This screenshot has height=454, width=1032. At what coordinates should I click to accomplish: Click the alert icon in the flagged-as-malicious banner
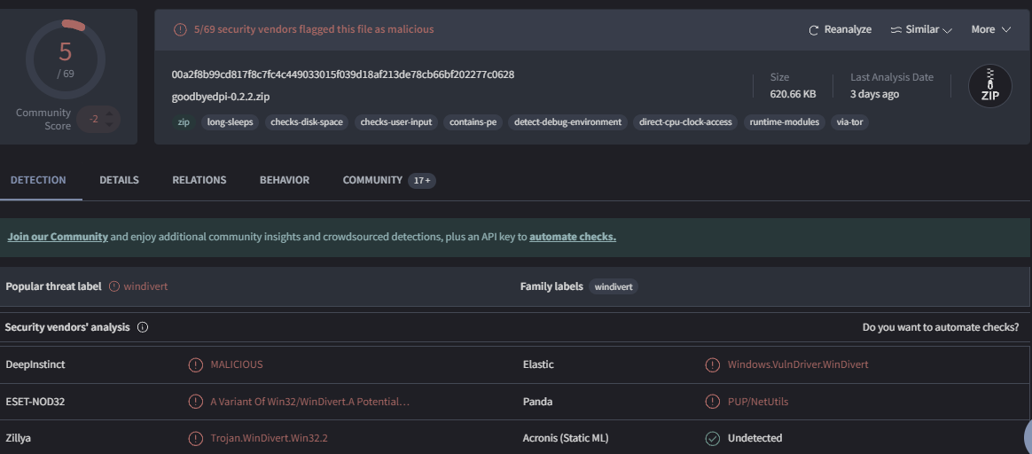tap(181, 29)
